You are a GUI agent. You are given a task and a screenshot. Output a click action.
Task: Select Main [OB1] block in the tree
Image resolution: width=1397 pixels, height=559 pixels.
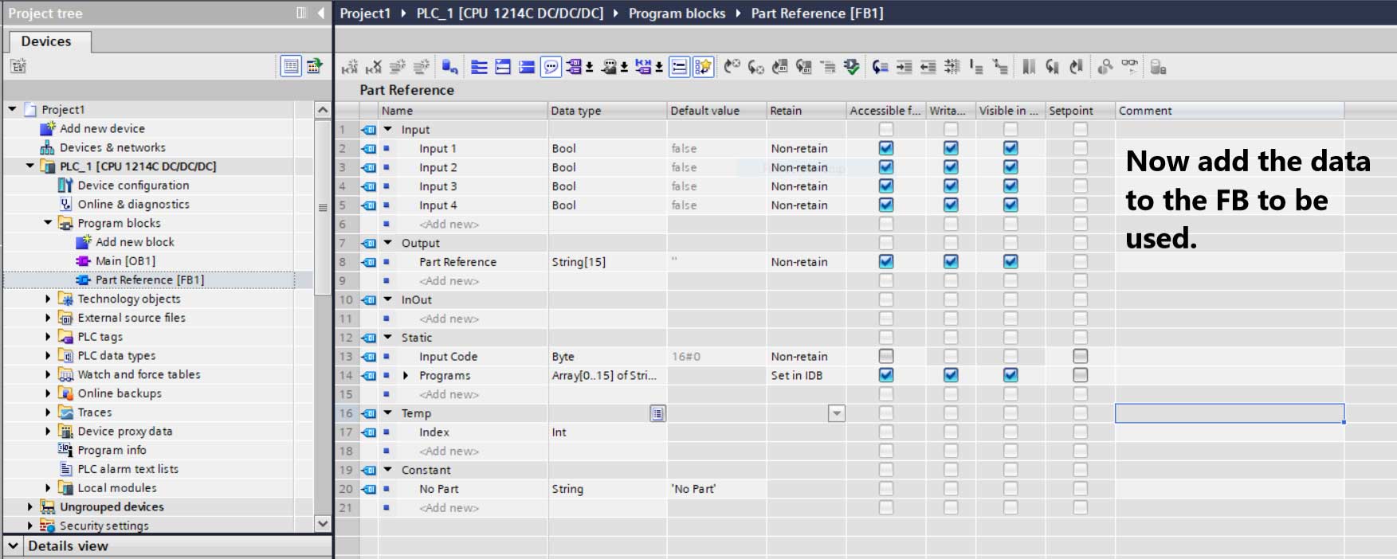tap(125, 261)
